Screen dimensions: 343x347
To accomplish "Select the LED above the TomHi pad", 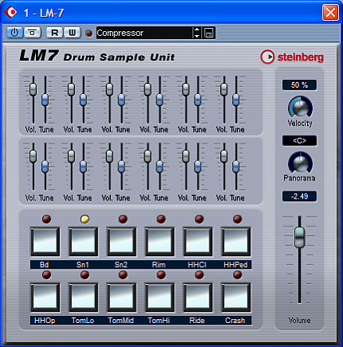I will (161, 274).
